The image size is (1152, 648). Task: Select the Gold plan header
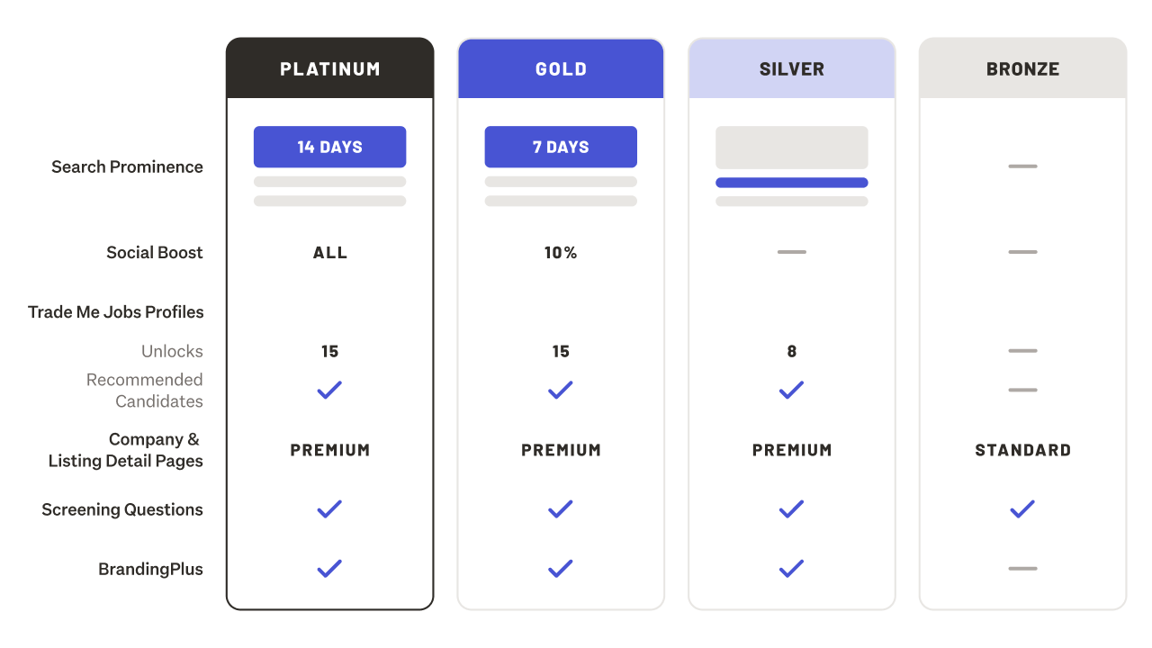coord(561,68)
